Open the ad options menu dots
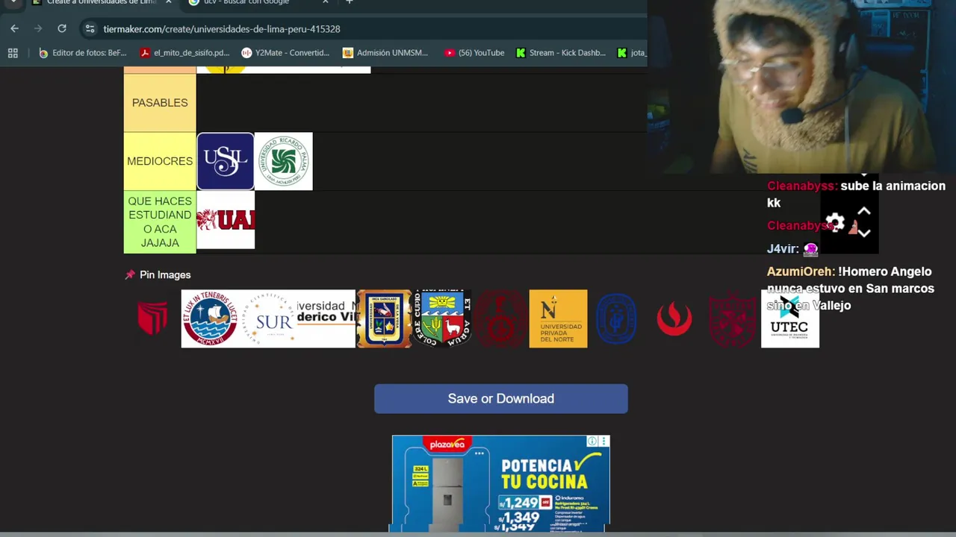The image size is (956, 537). tap(604, 442)
